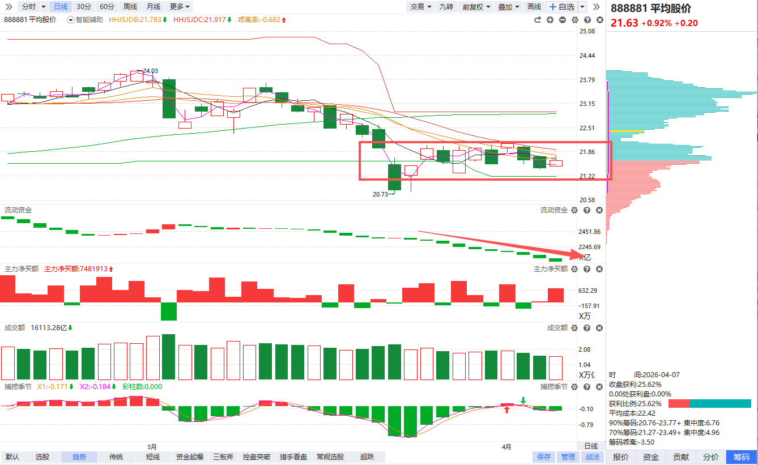Open the 叠加 overlay dropdown

pyautogui.click(x=508, y=7)
